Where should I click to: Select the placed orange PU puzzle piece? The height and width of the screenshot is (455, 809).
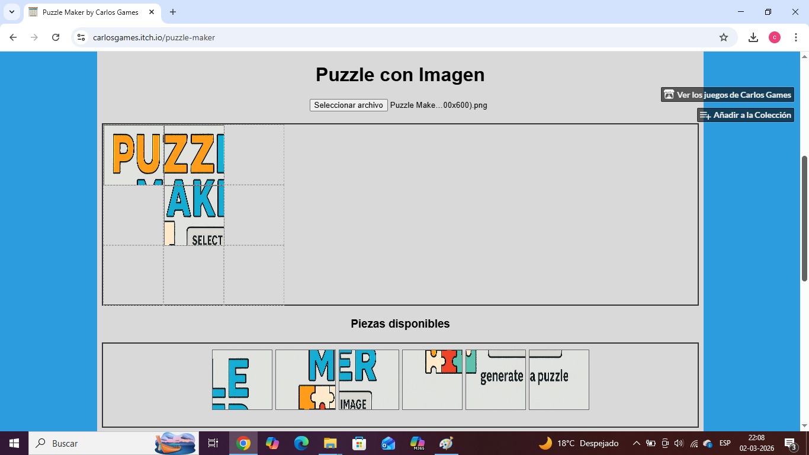pyautogui.click(x=134, y=155)
